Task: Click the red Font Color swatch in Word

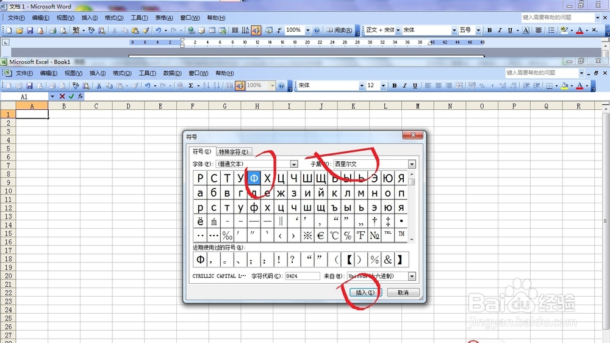Action: tap(579, 31)
